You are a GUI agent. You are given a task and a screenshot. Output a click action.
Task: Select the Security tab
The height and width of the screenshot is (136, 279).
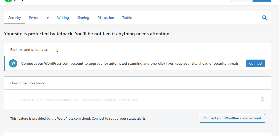point(15,18)
